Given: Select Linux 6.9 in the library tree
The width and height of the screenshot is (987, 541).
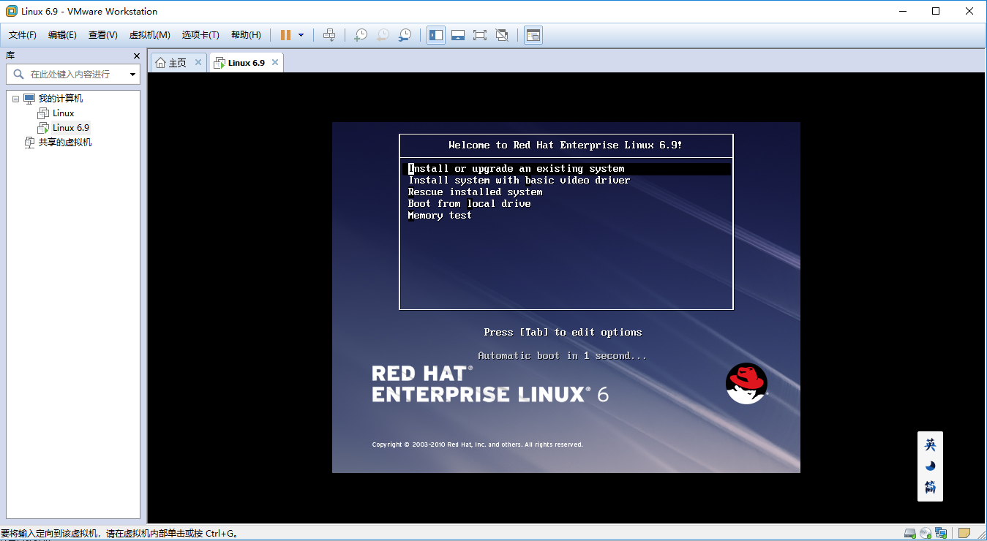Looking at the screenshot, I should click(x=71, y=128).
